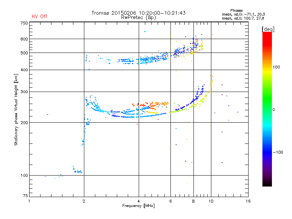Click the 'RwPretec (8p)' subtitle
This screenshot has width=292, height=219.
click(x=138, y=18)
